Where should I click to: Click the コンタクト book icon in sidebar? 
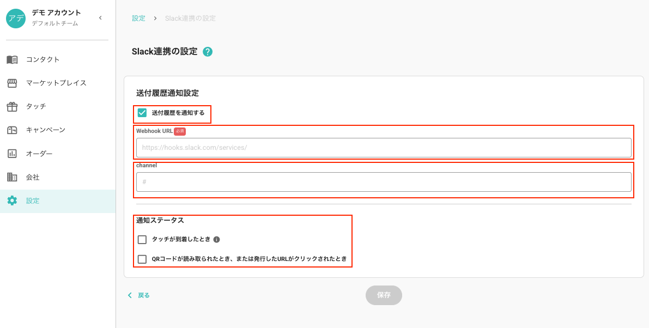(12, 59)
